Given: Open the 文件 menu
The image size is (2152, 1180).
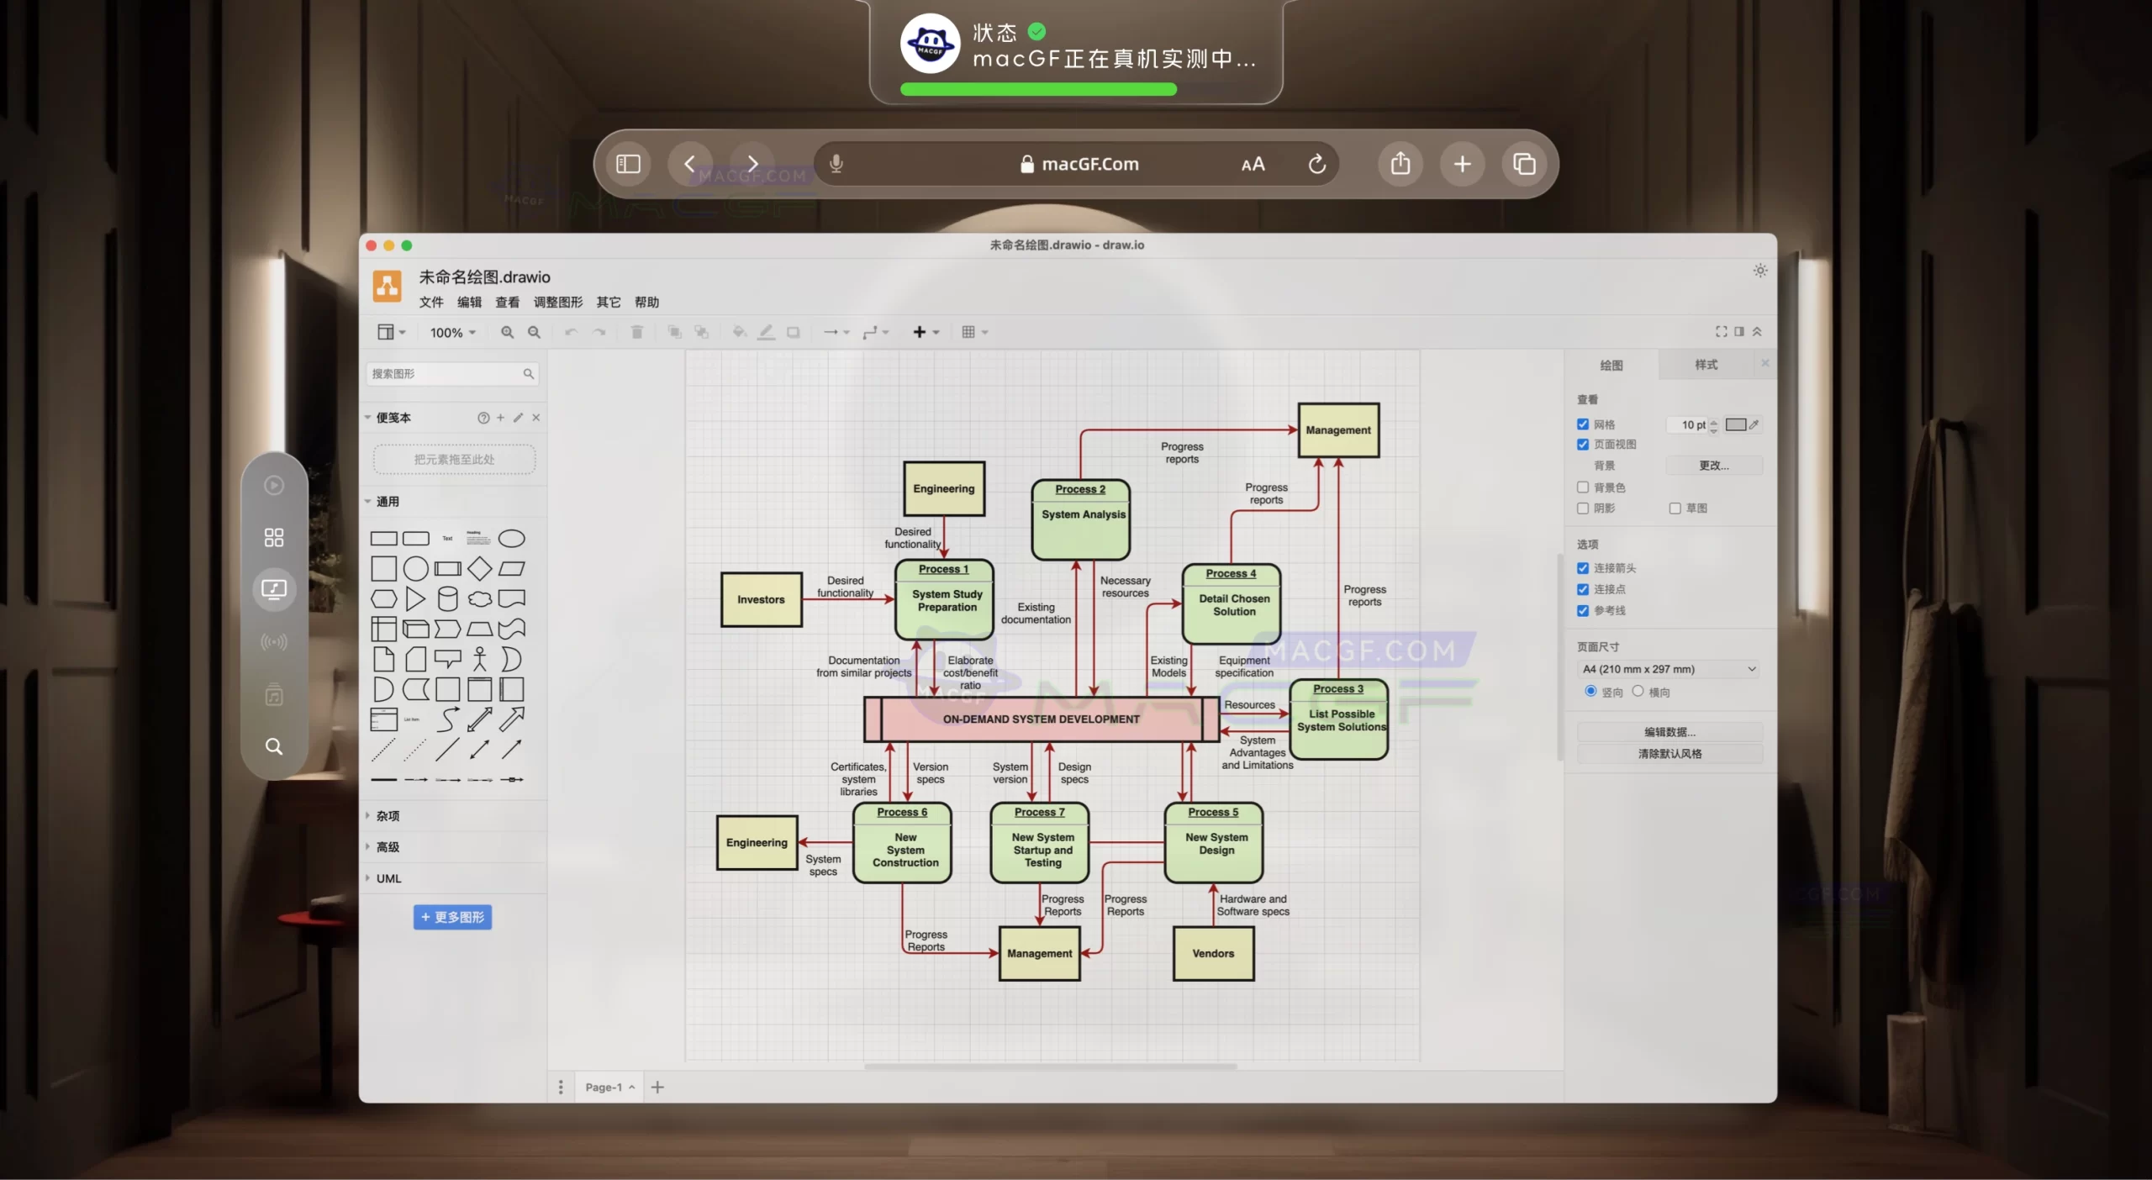Looking at the screenshot, I should 430,303.
